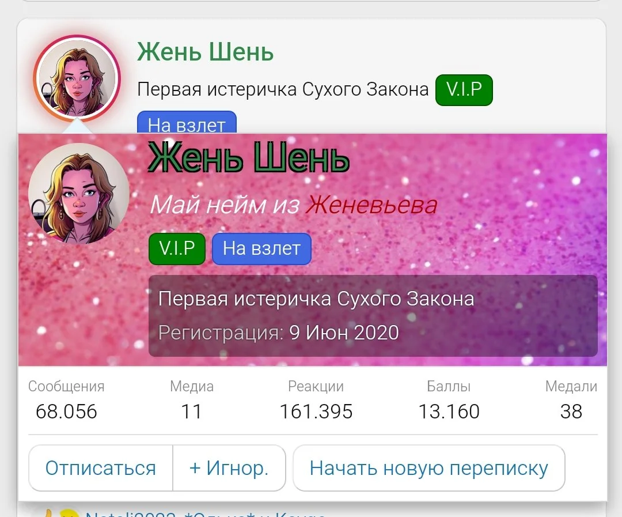Click Первая истеричка Сухого Закона text beside top avatar
This screenshot has height=517, width=622.
pos(283,89)
